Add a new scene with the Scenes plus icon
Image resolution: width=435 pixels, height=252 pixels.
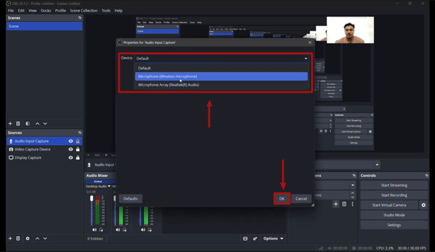tap(10, 123)
